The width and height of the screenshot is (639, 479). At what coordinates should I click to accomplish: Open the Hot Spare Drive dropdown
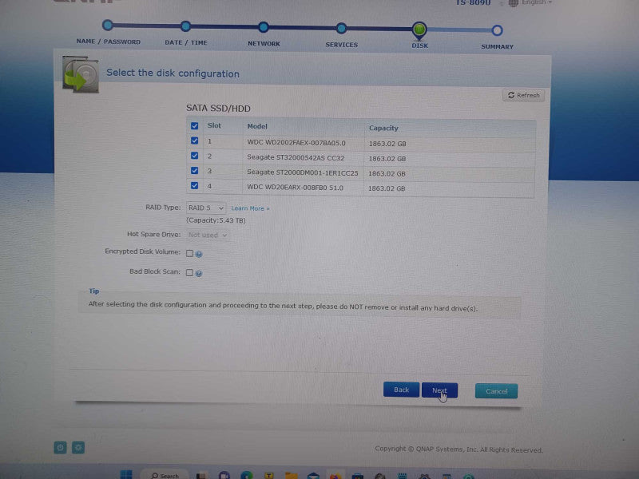(208, 235)
